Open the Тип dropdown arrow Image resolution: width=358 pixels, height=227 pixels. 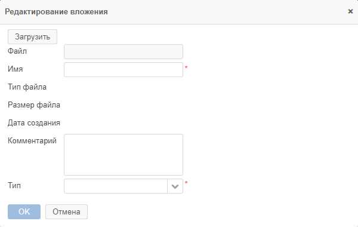tap(175, 186)
